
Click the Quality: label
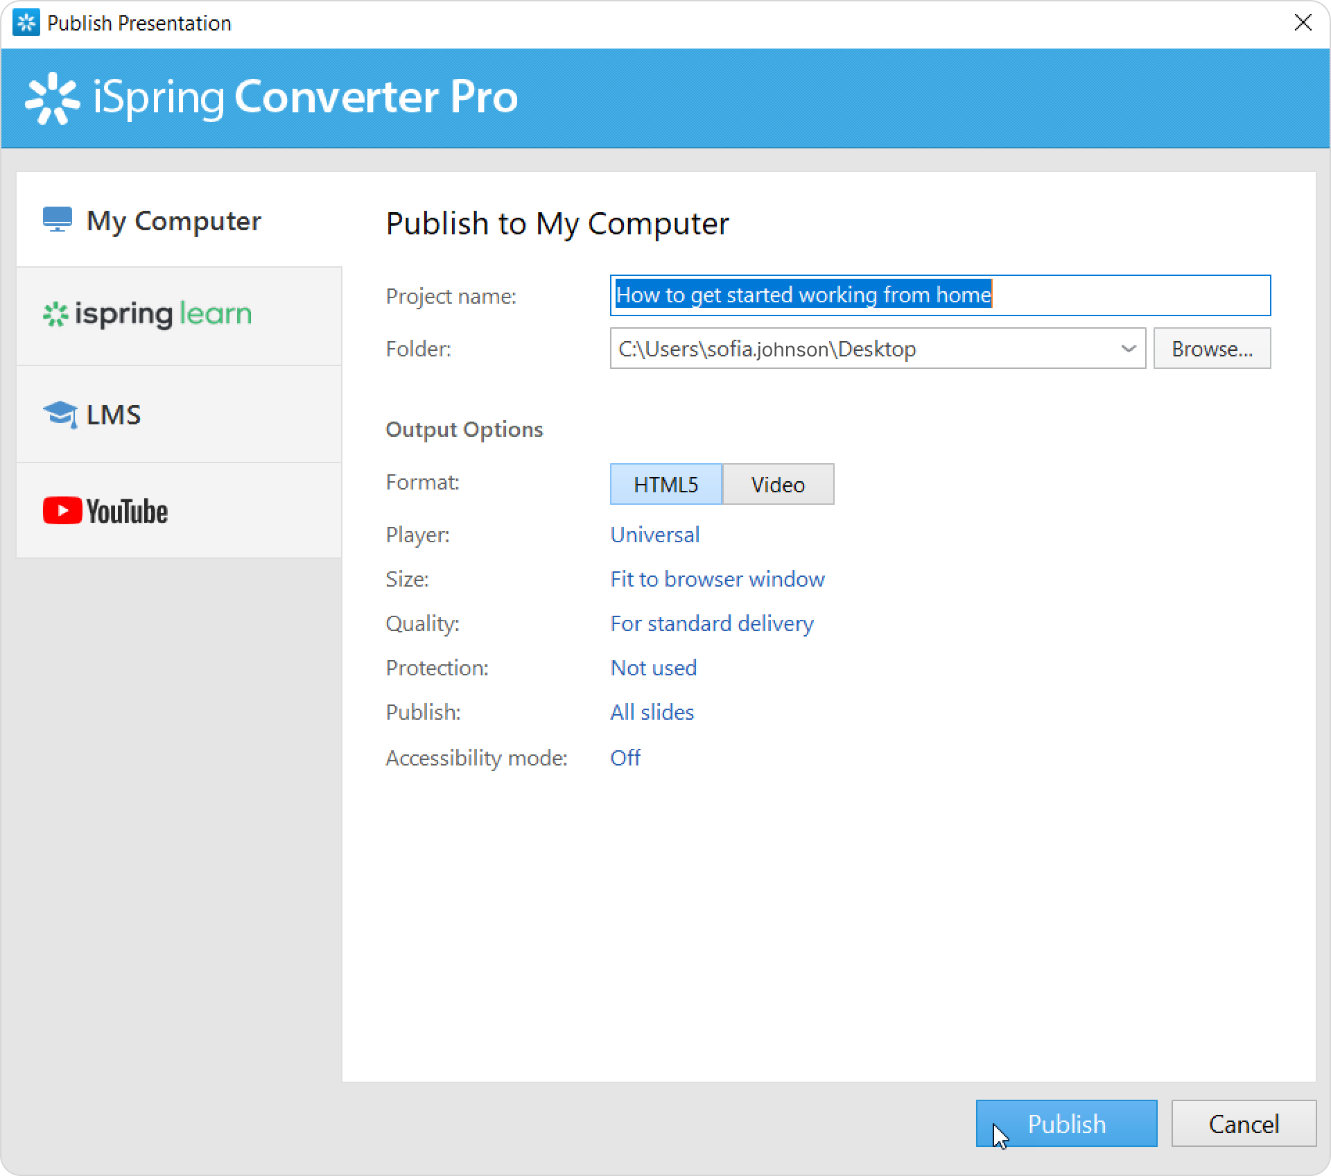coord(423,623)
